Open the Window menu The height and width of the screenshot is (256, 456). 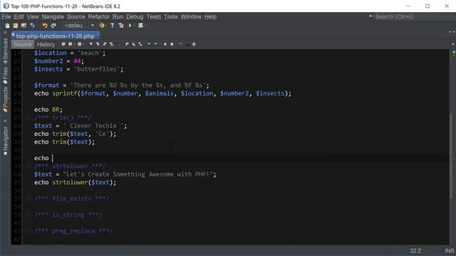[191, 17]
